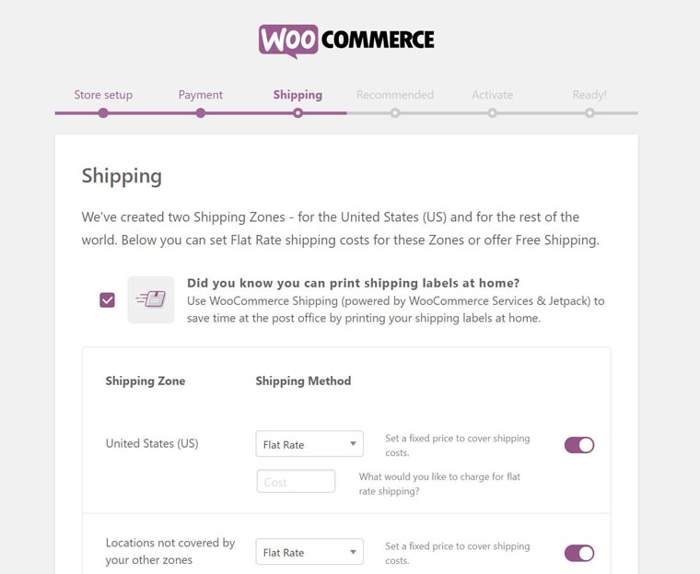Click the Recommended step dot
Viewport: 700px width, 574px height.
[395, 113]
